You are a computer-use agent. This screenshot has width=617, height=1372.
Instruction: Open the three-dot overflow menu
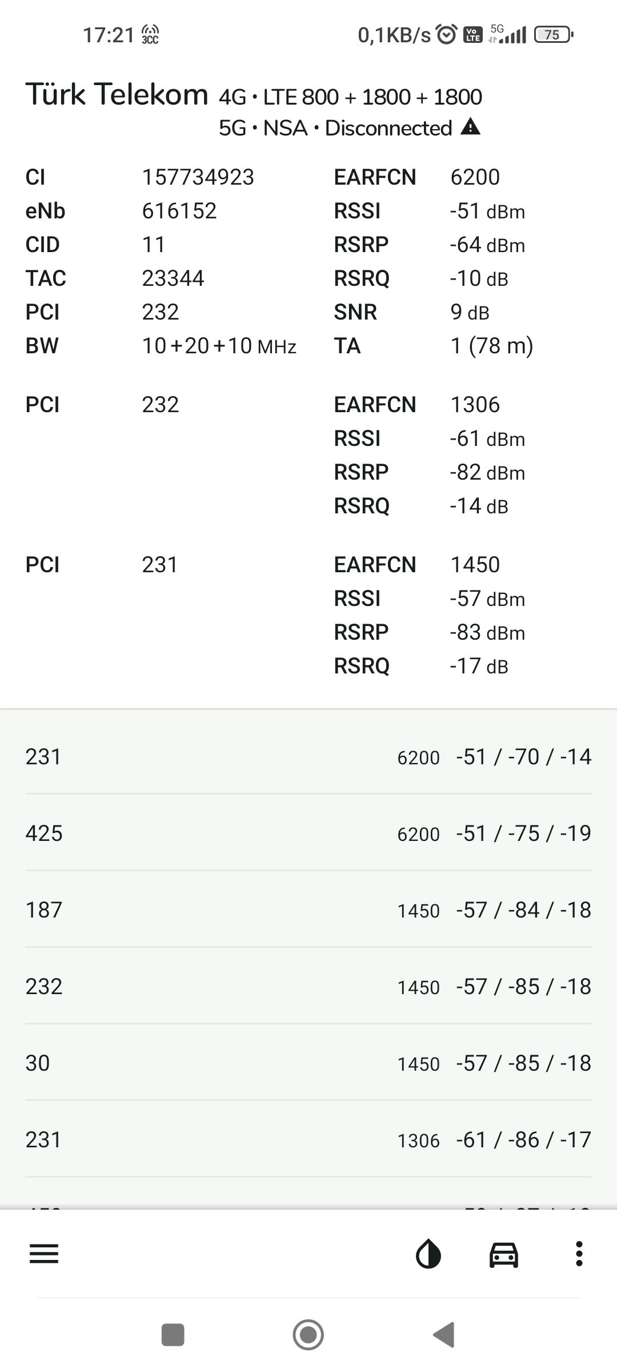pos(579,1254)
